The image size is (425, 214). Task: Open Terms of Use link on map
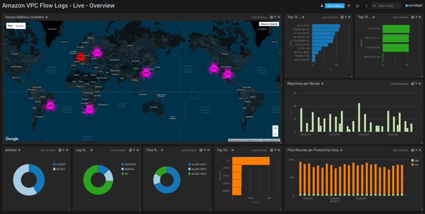coord(253,140)
